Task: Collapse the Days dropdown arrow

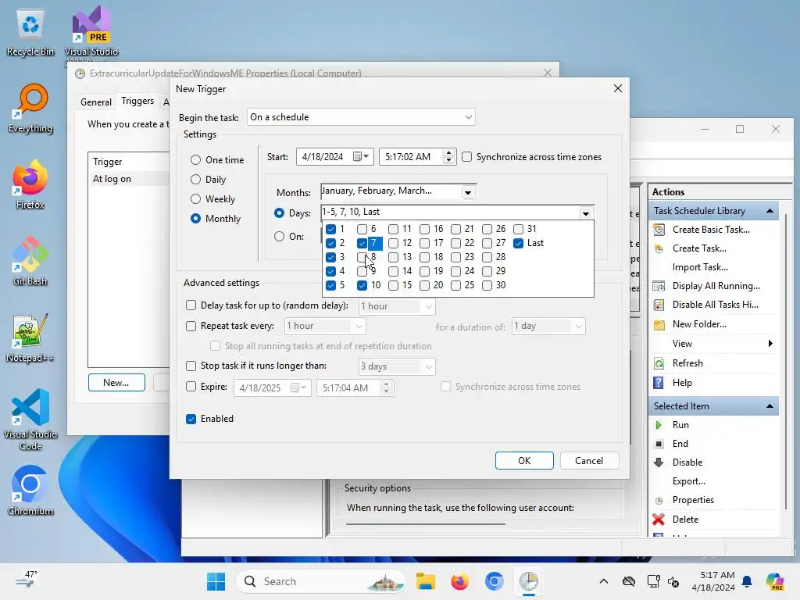Action: (x=586, y=213)
